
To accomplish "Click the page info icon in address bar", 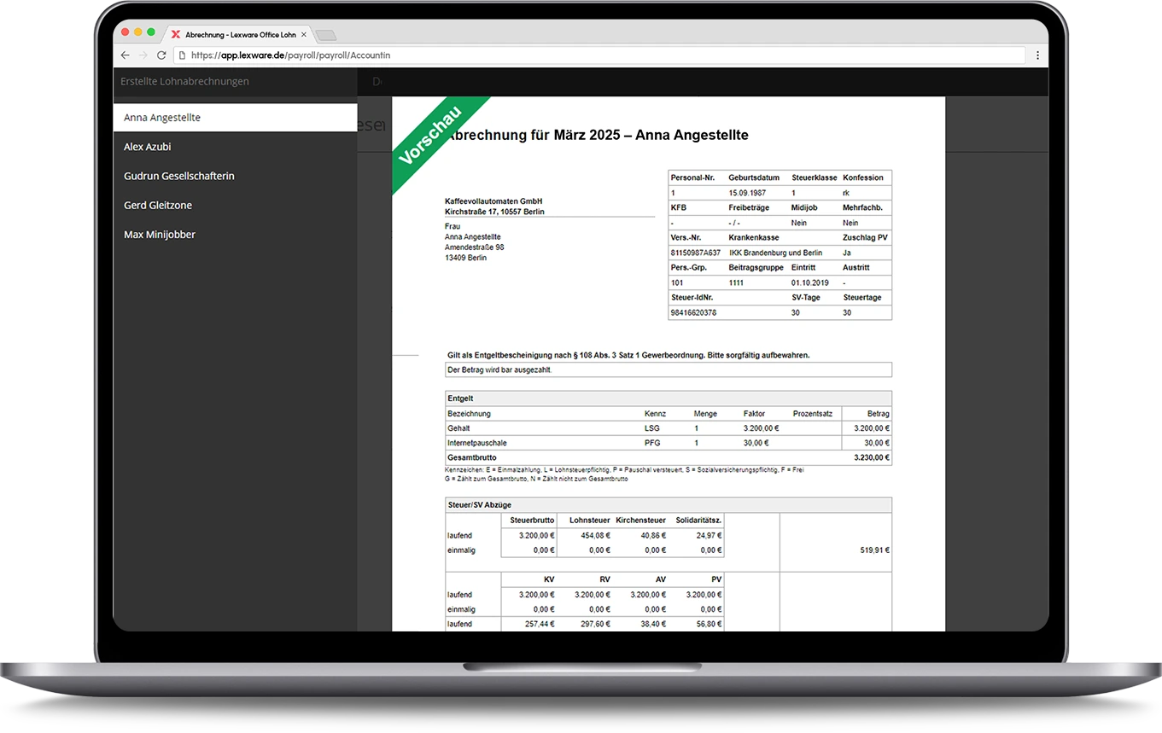I will point(181,55).
